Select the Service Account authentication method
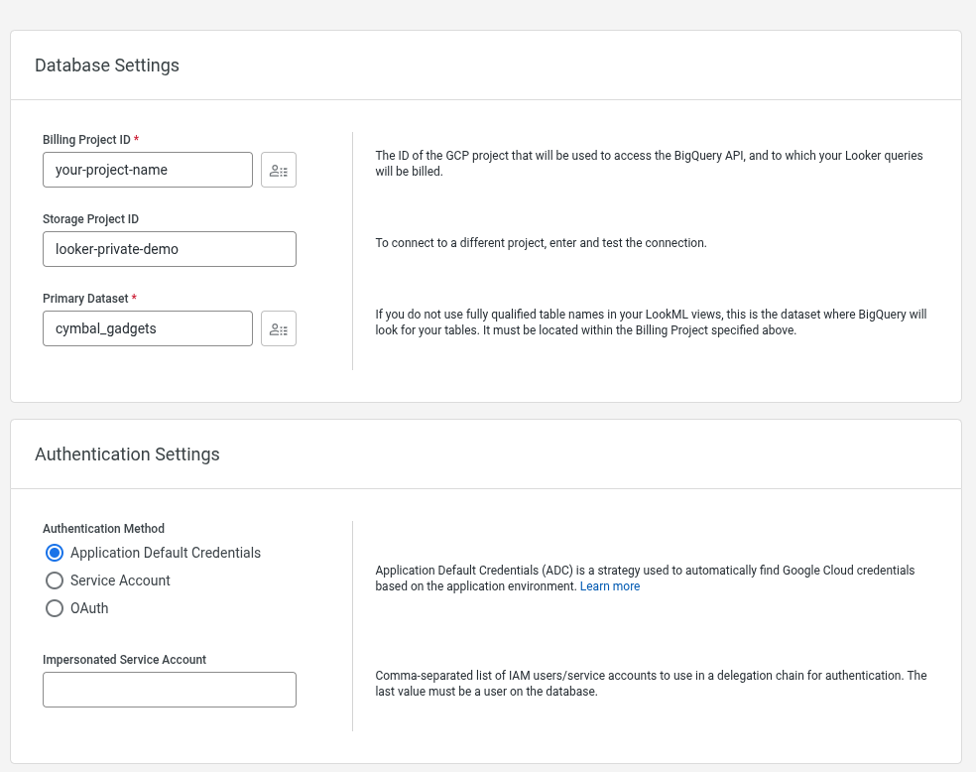 click(55, 580)
